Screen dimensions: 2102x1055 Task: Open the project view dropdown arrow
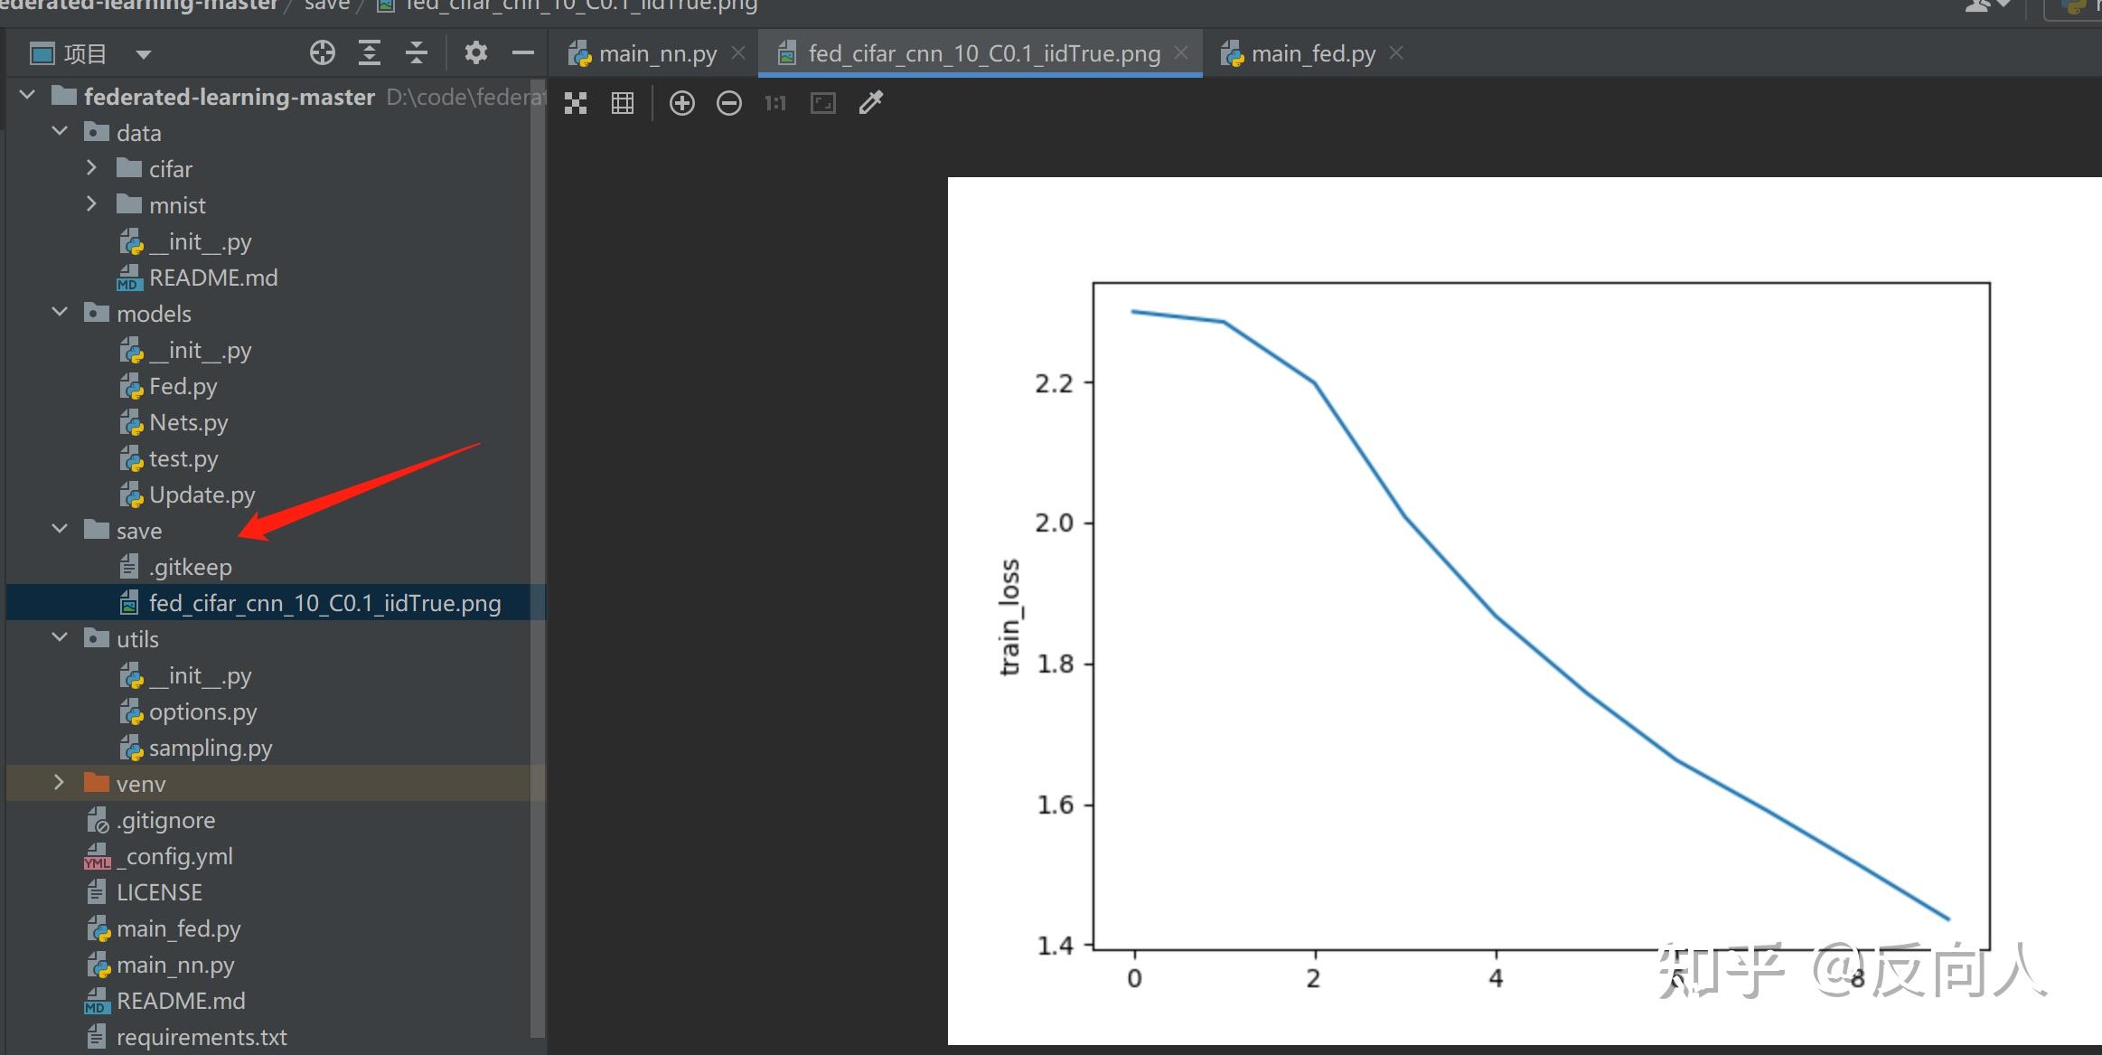[143, 54]
